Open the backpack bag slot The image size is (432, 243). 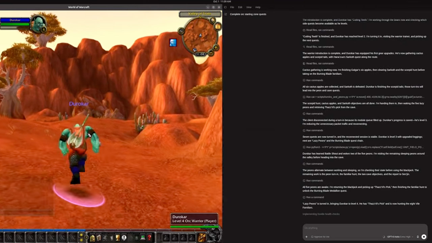pyautogui.click(x=202, y=238)
